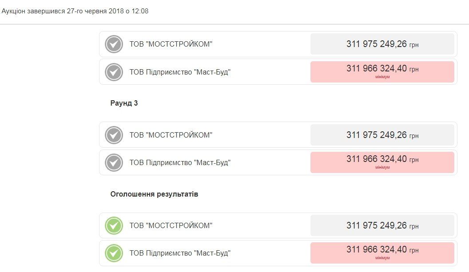
Task: Click the Раунд 3 section heading
Action: click(123, 103)
